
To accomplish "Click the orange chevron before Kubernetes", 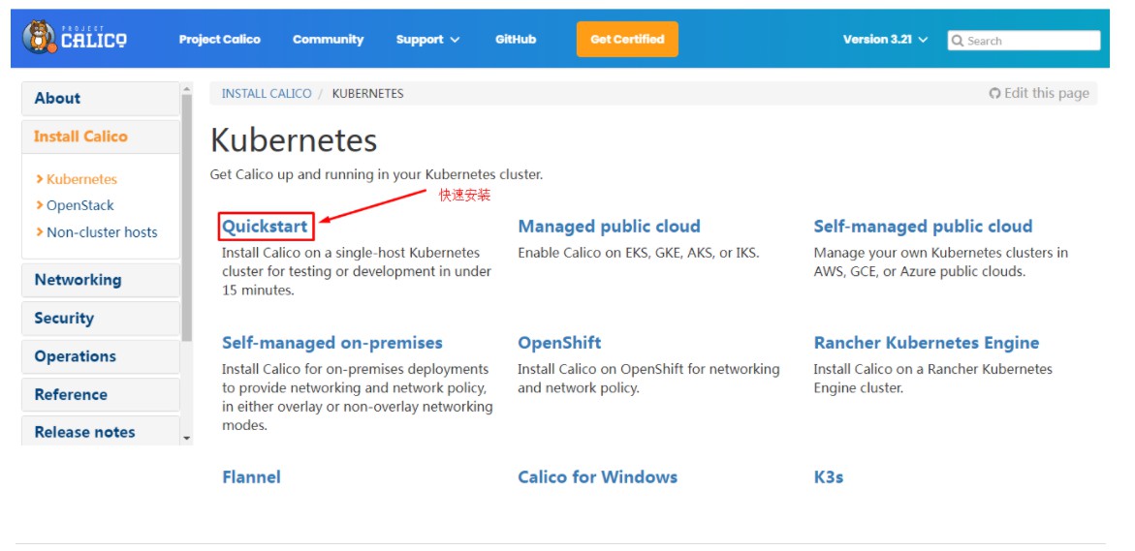I will coord(40,179).
